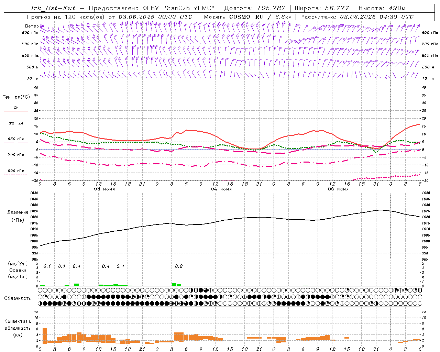Click the Рассчитано: 03.06.2025 04:39 UTC timestamp
The width and height of the screenshot is (440, 352).
pyautogui.click(x=357, y=17)
